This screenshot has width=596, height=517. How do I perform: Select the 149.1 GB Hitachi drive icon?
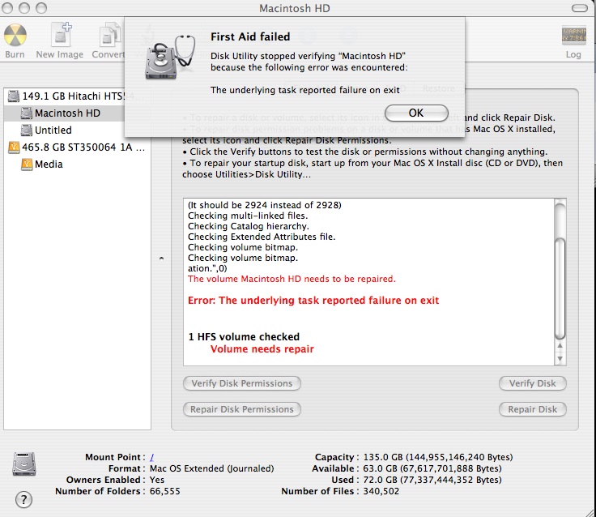tap(14, 96)
